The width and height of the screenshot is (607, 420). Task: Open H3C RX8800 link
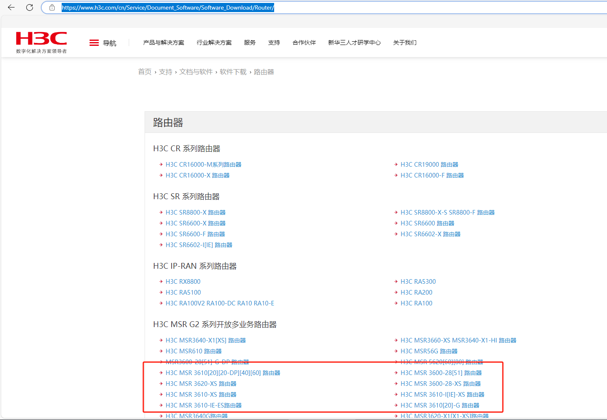click(x=183, y=282)
